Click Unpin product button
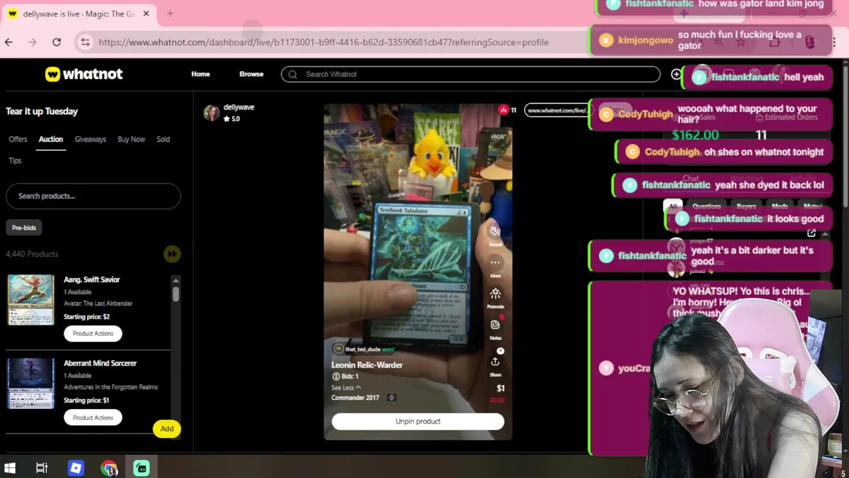Image resolution: width=849 pixels, height=478 pixels. click(x=418, y=422)
